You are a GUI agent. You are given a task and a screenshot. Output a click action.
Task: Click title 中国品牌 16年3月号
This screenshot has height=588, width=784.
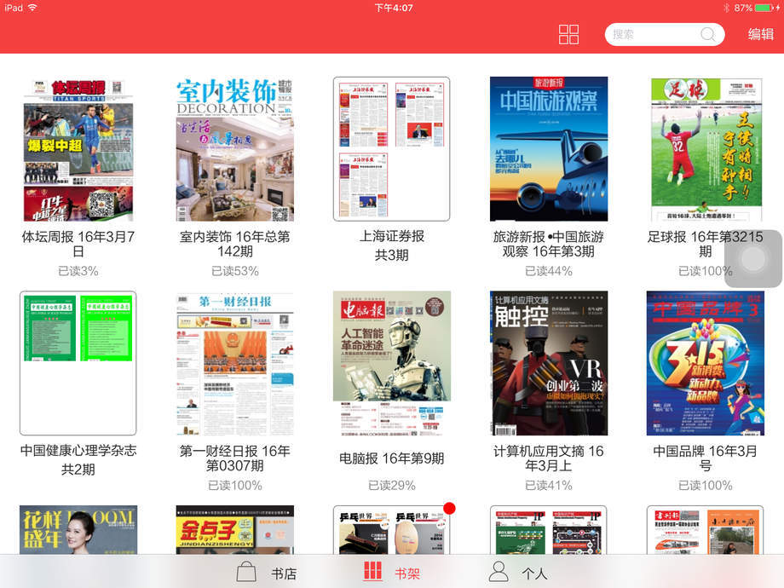point(706,458)
